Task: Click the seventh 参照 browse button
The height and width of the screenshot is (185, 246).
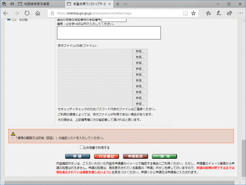Action: pyautogui.click(x=140, y=86)
